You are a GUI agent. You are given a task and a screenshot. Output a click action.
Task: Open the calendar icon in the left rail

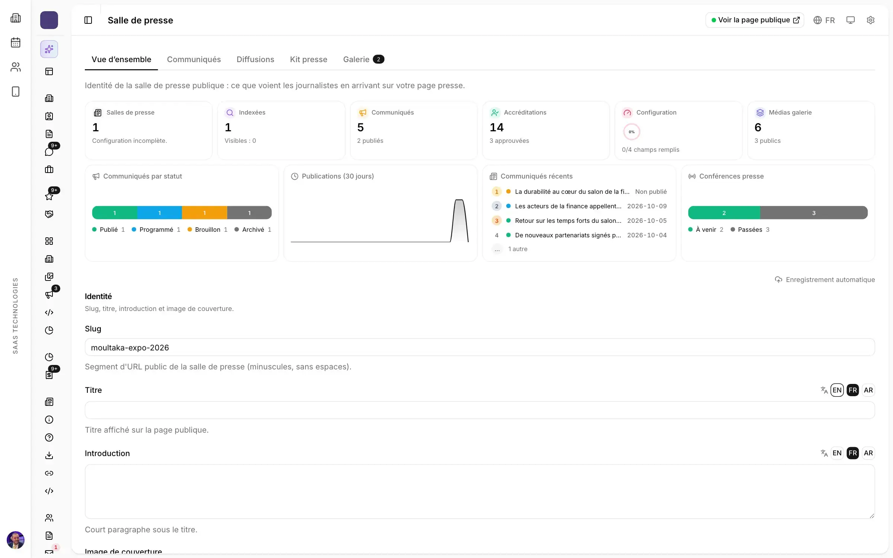point(16,42)
